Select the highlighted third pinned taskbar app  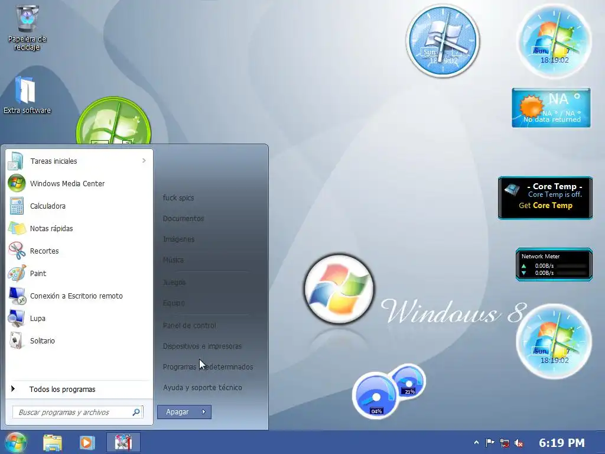pos(123,442)
